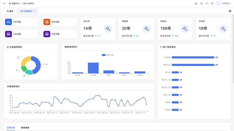The width and height of the screenshot is (234, 131).
Task: Select the C类设备 purple icon card
Action: (x=21, y=34)
